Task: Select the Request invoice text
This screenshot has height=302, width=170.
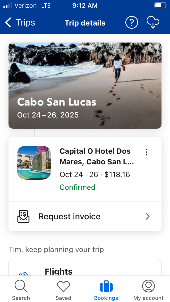Action: coord(69,216)
